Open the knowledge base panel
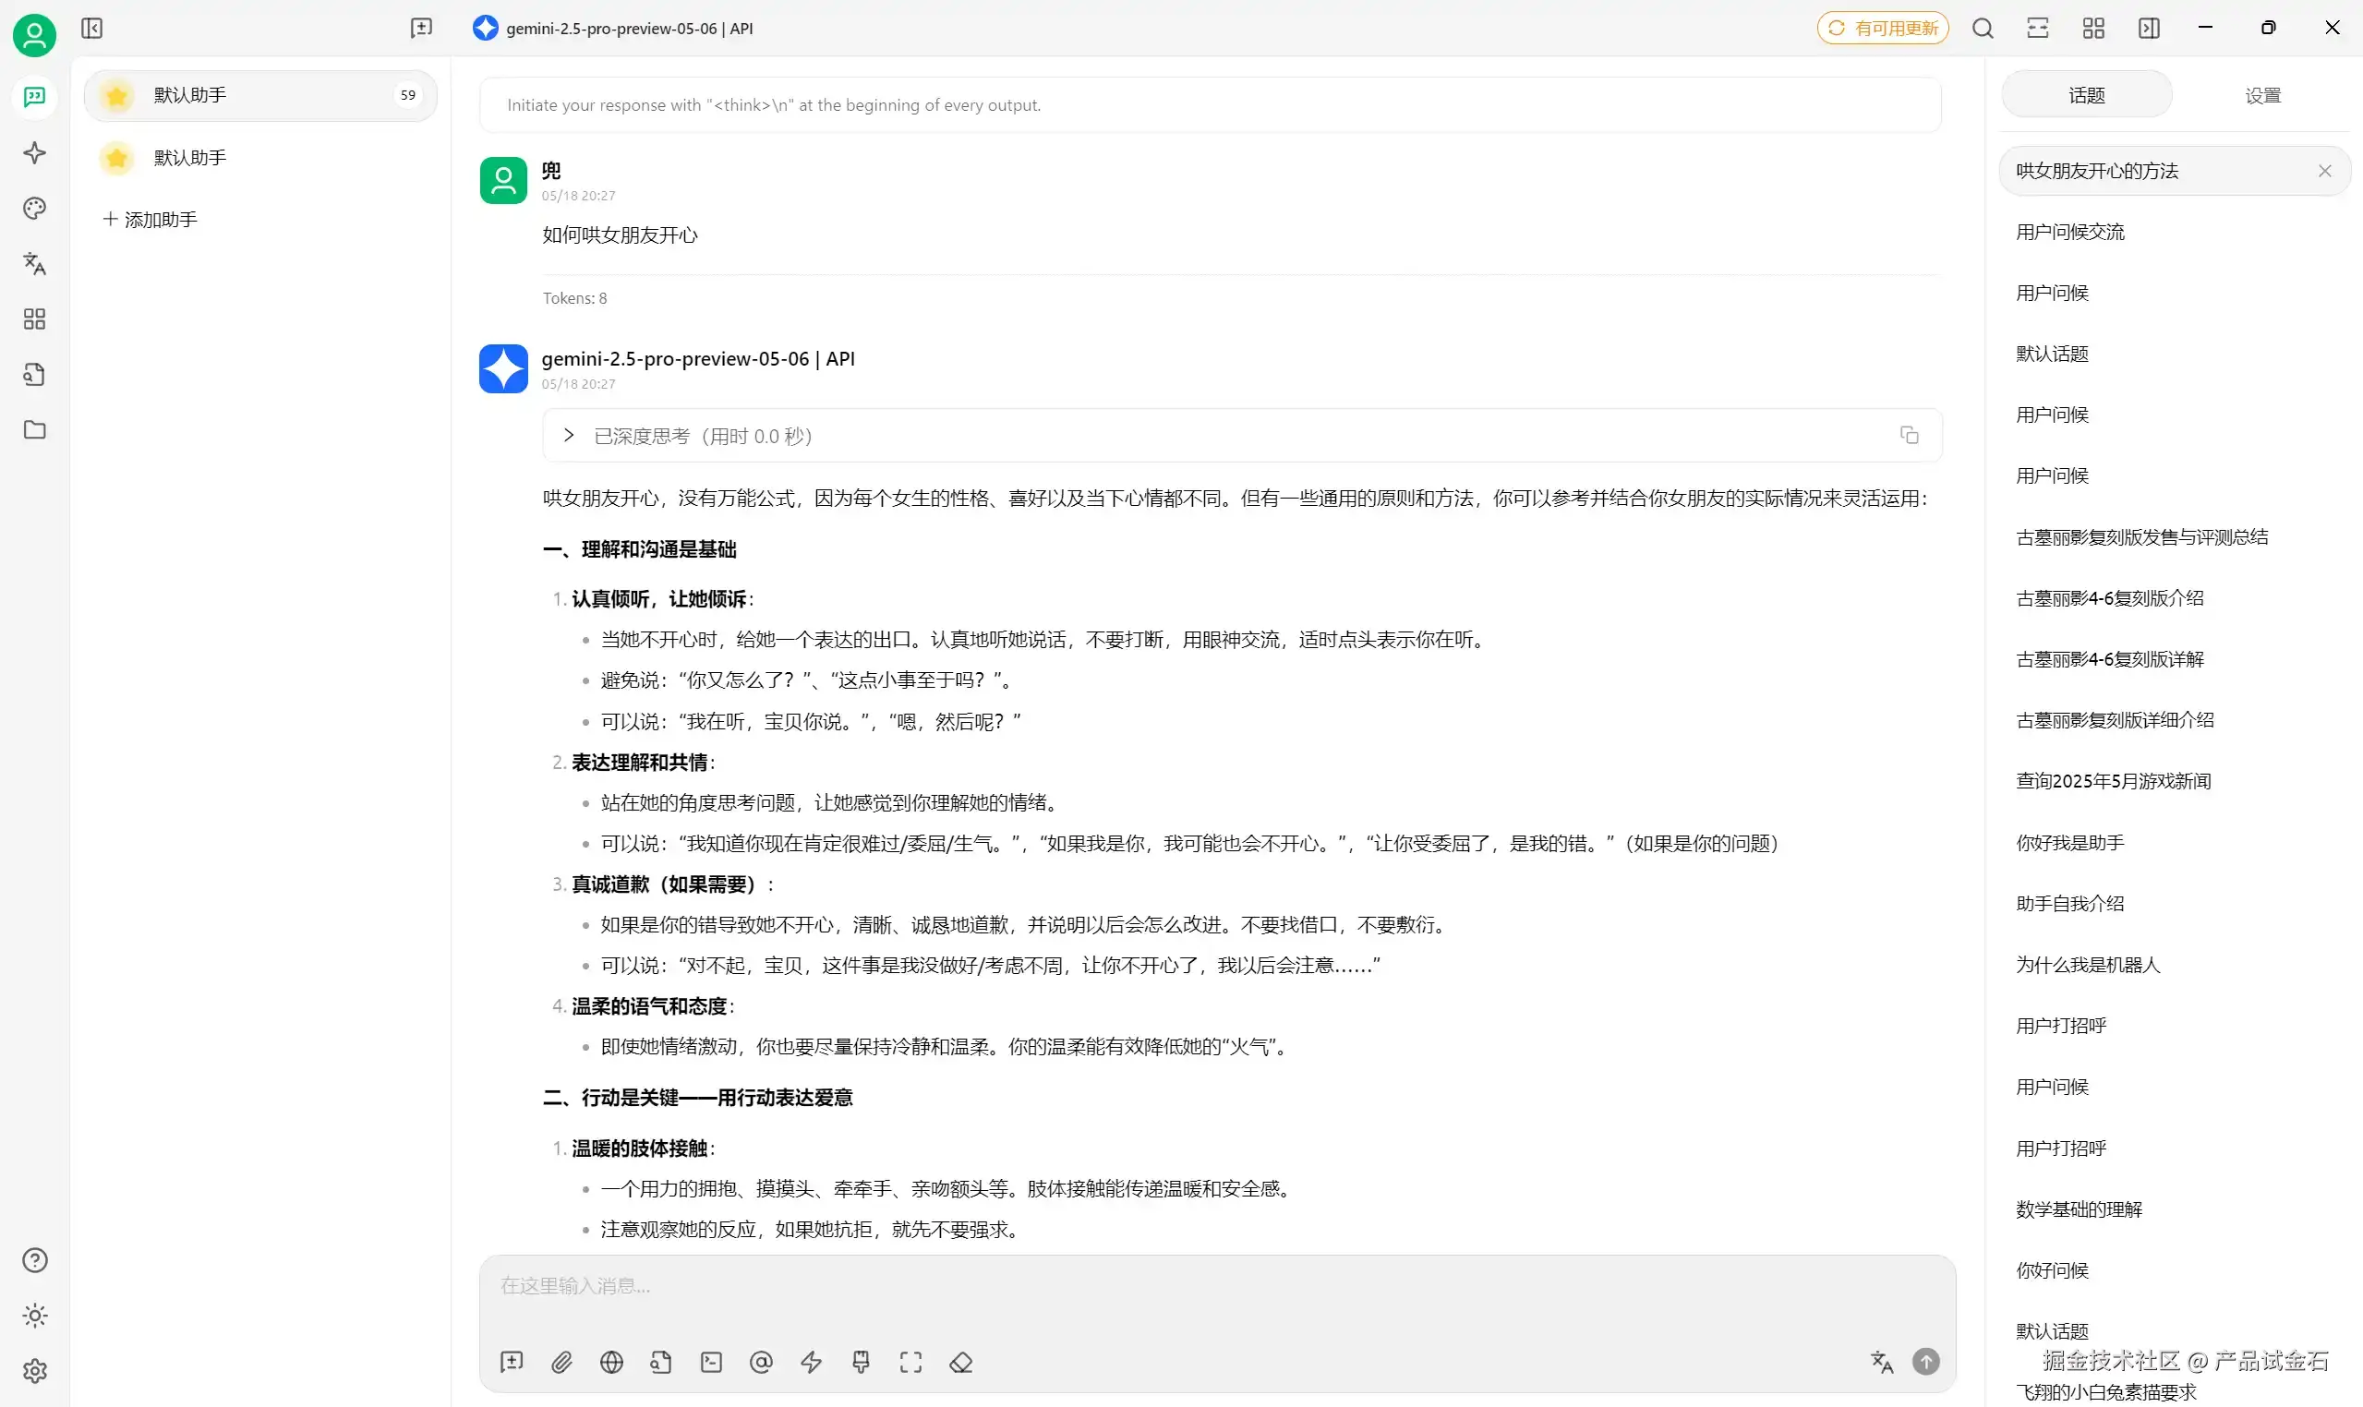The image size is (2363, 1407). tap(34, 375)
